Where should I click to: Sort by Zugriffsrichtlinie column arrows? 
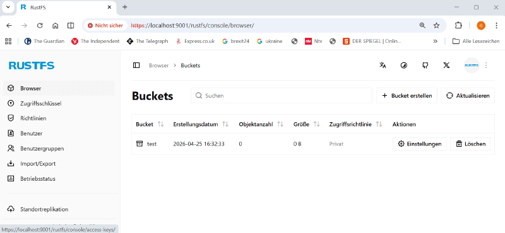[x=379, y=125]
